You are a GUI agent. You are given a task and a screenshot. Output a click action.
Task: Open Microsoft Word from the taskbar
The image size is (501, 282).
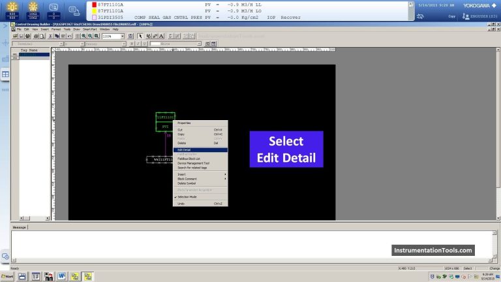pyautogui.click(x=62, y=277)
